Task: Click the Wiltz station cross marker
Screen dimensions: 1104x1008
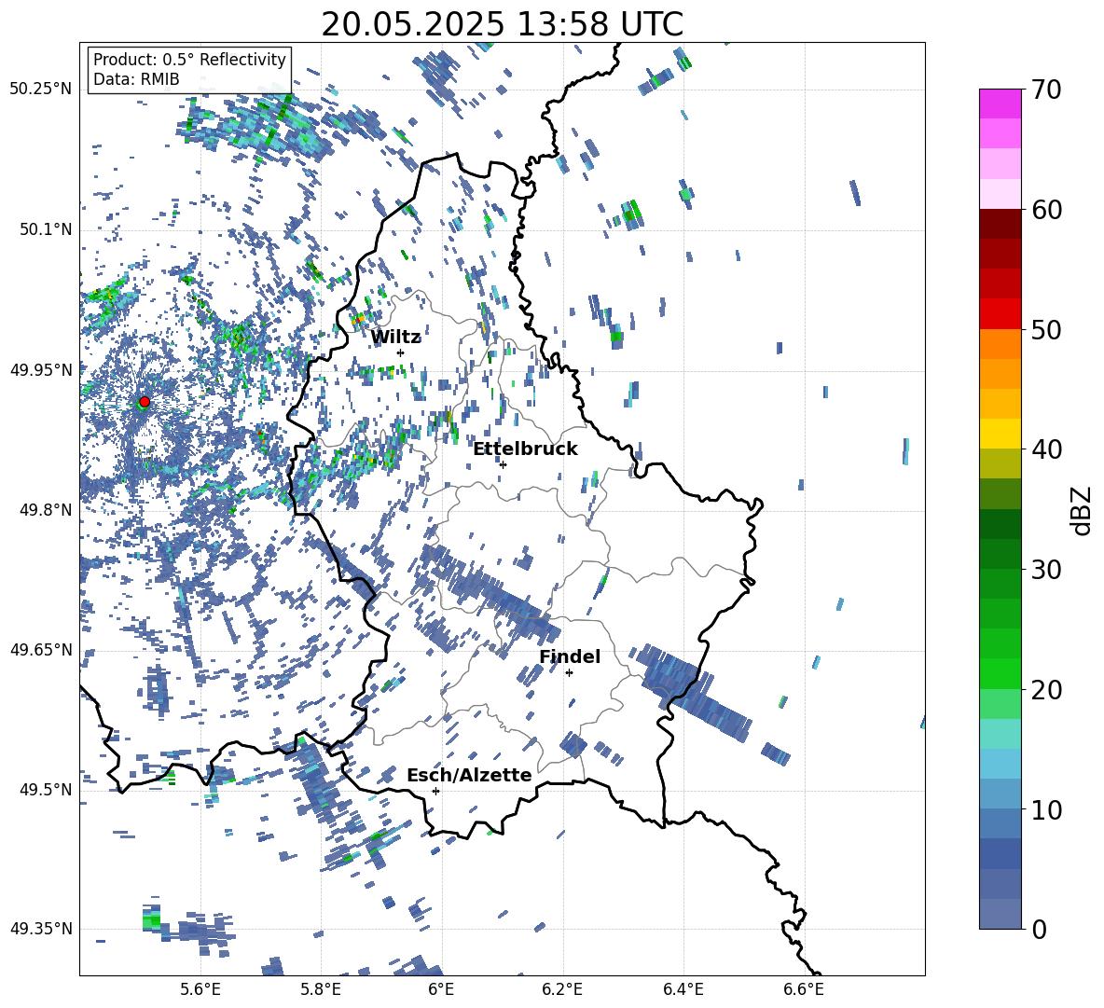Action: click(401, 352)
